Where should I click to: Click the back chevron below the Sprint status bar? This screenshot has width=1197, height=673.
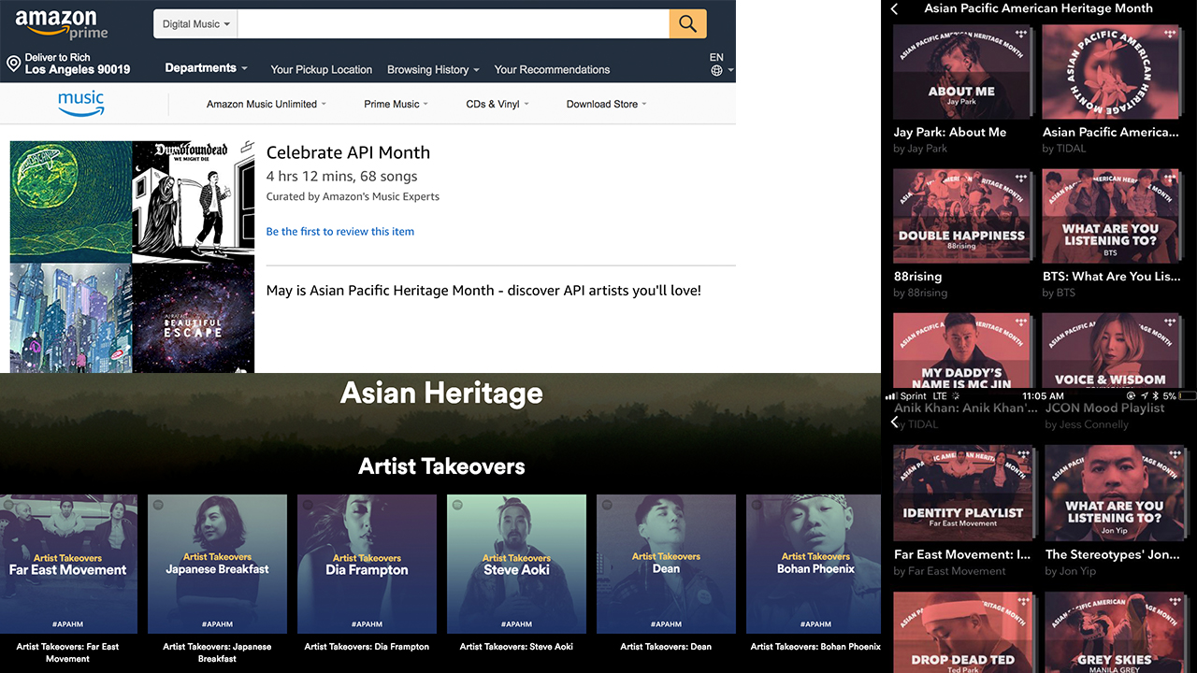894,422
